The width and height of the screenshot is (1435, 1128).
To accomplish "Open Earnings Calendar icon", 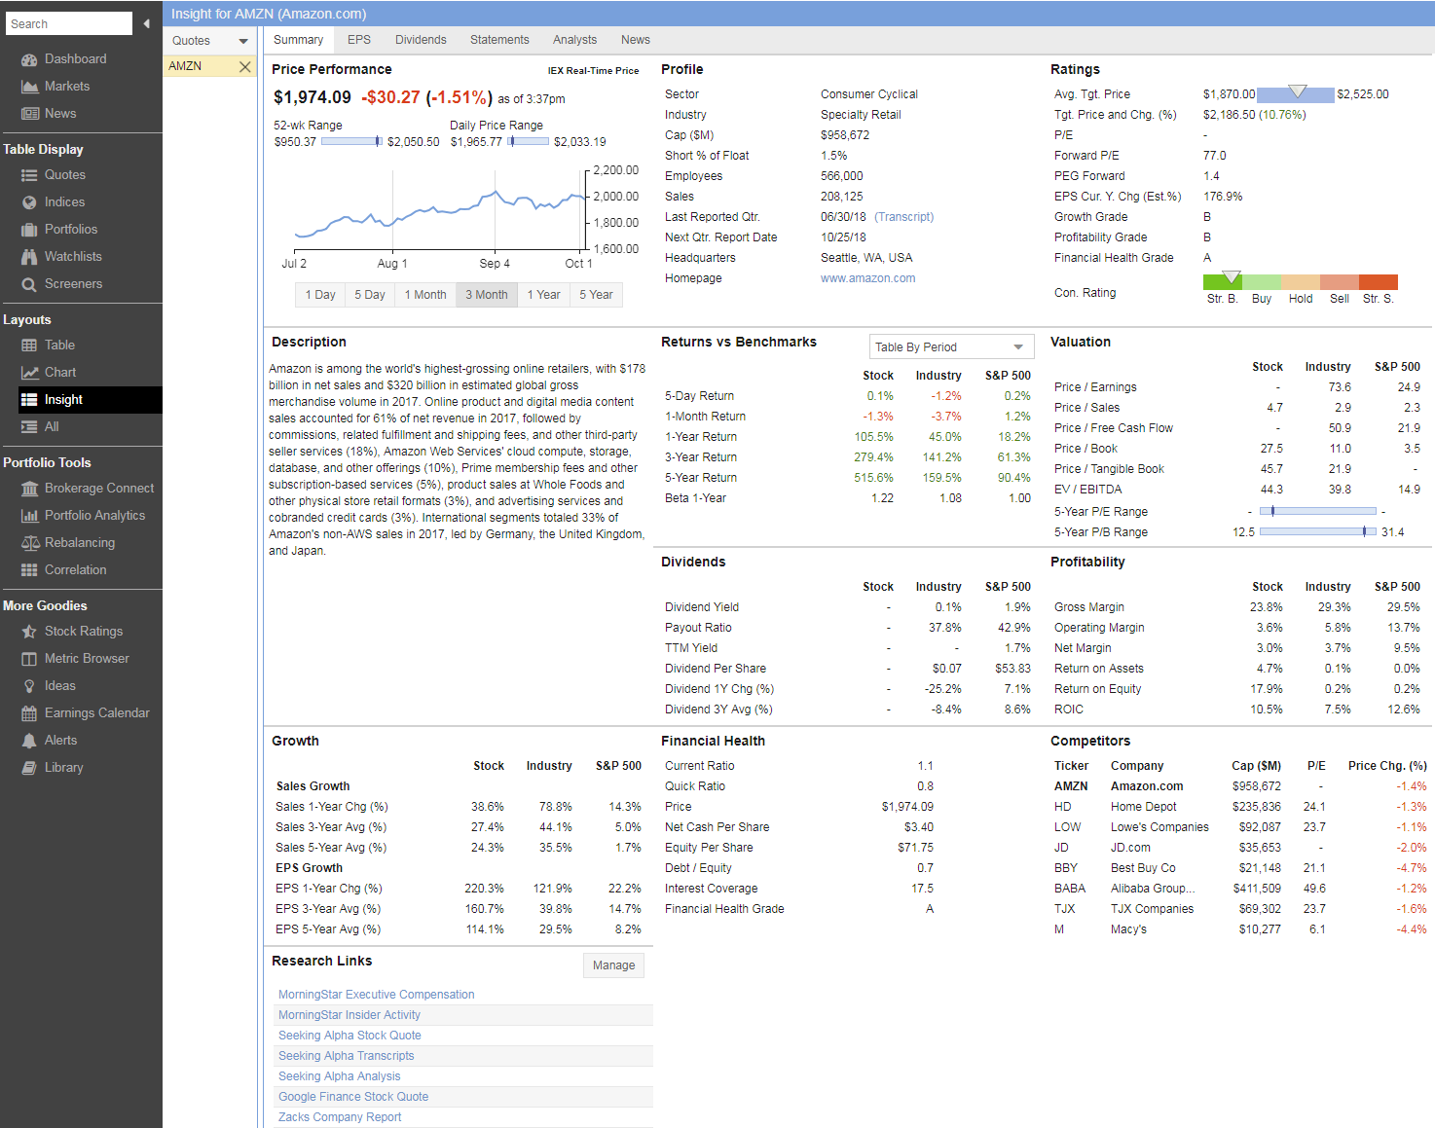I will point(29,713).
